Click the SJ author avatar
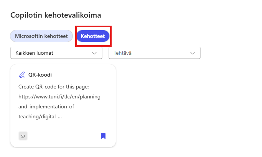The width and height of the screenshot is (262, 157). pos(23,136)
